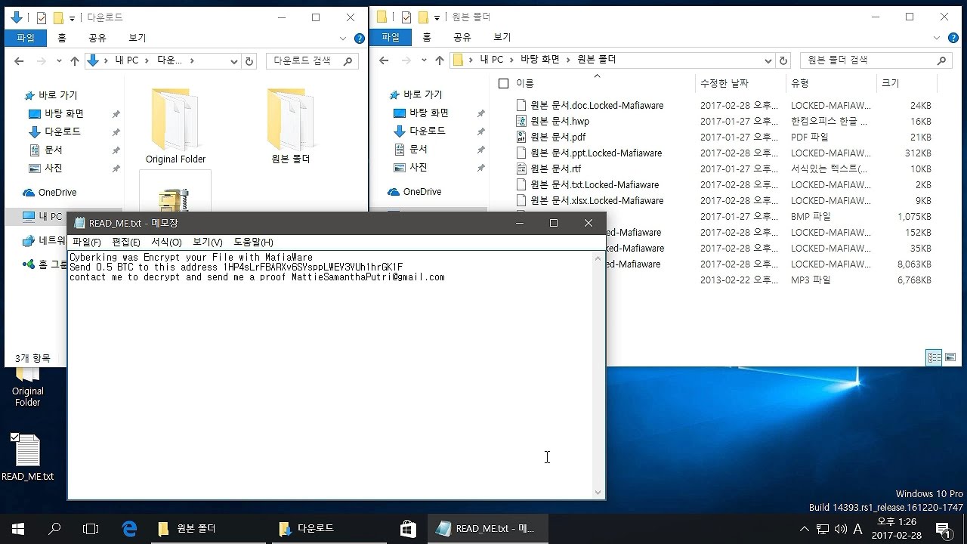Expand the ribbon in 원본 폴더 window
The height and width of the screenshot is (544, 967).
tap(937, 37)
